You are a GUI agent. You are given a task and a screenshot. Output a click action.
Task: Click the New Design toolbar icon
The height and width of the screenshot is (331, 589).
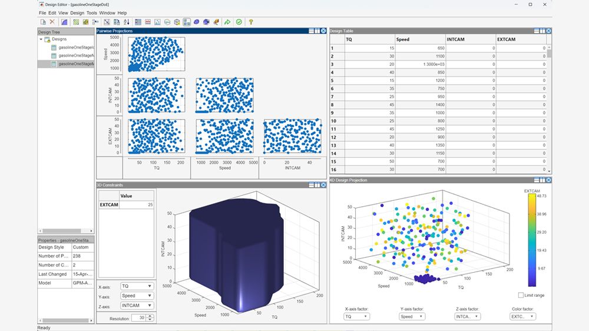point(43,22)
